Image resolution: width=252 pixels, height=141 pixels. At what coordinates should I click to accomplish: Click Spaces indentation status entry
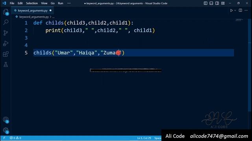(x=157, y=138)
